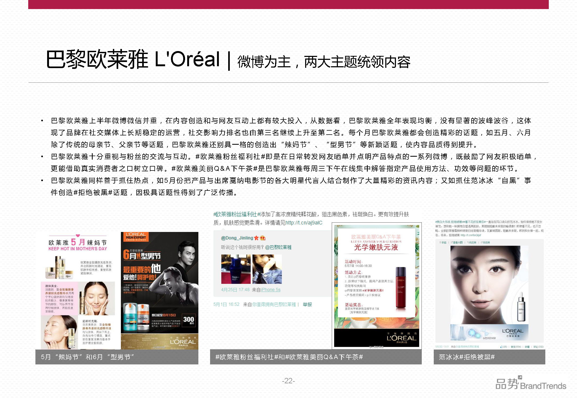Click 转发(554) to repost
Image resolution: width=577 pixels, height=399 pixels.
pyautogui.click(x=515, y=347)
